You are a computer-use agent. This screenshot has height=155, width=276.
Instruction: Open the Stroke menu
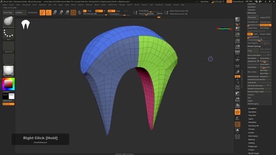click(137, 5)
